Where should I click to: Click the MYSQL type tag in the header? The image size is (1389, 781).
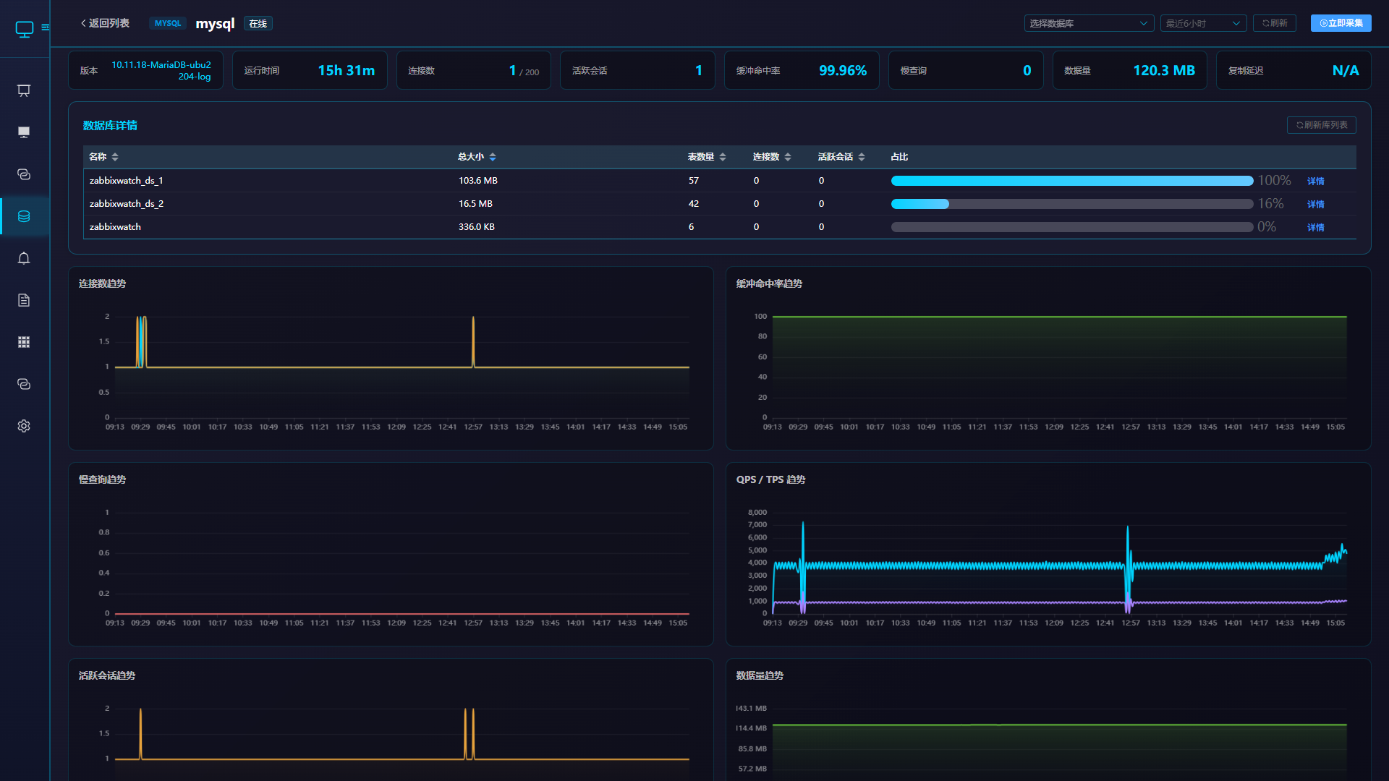(x=168, y=23)
